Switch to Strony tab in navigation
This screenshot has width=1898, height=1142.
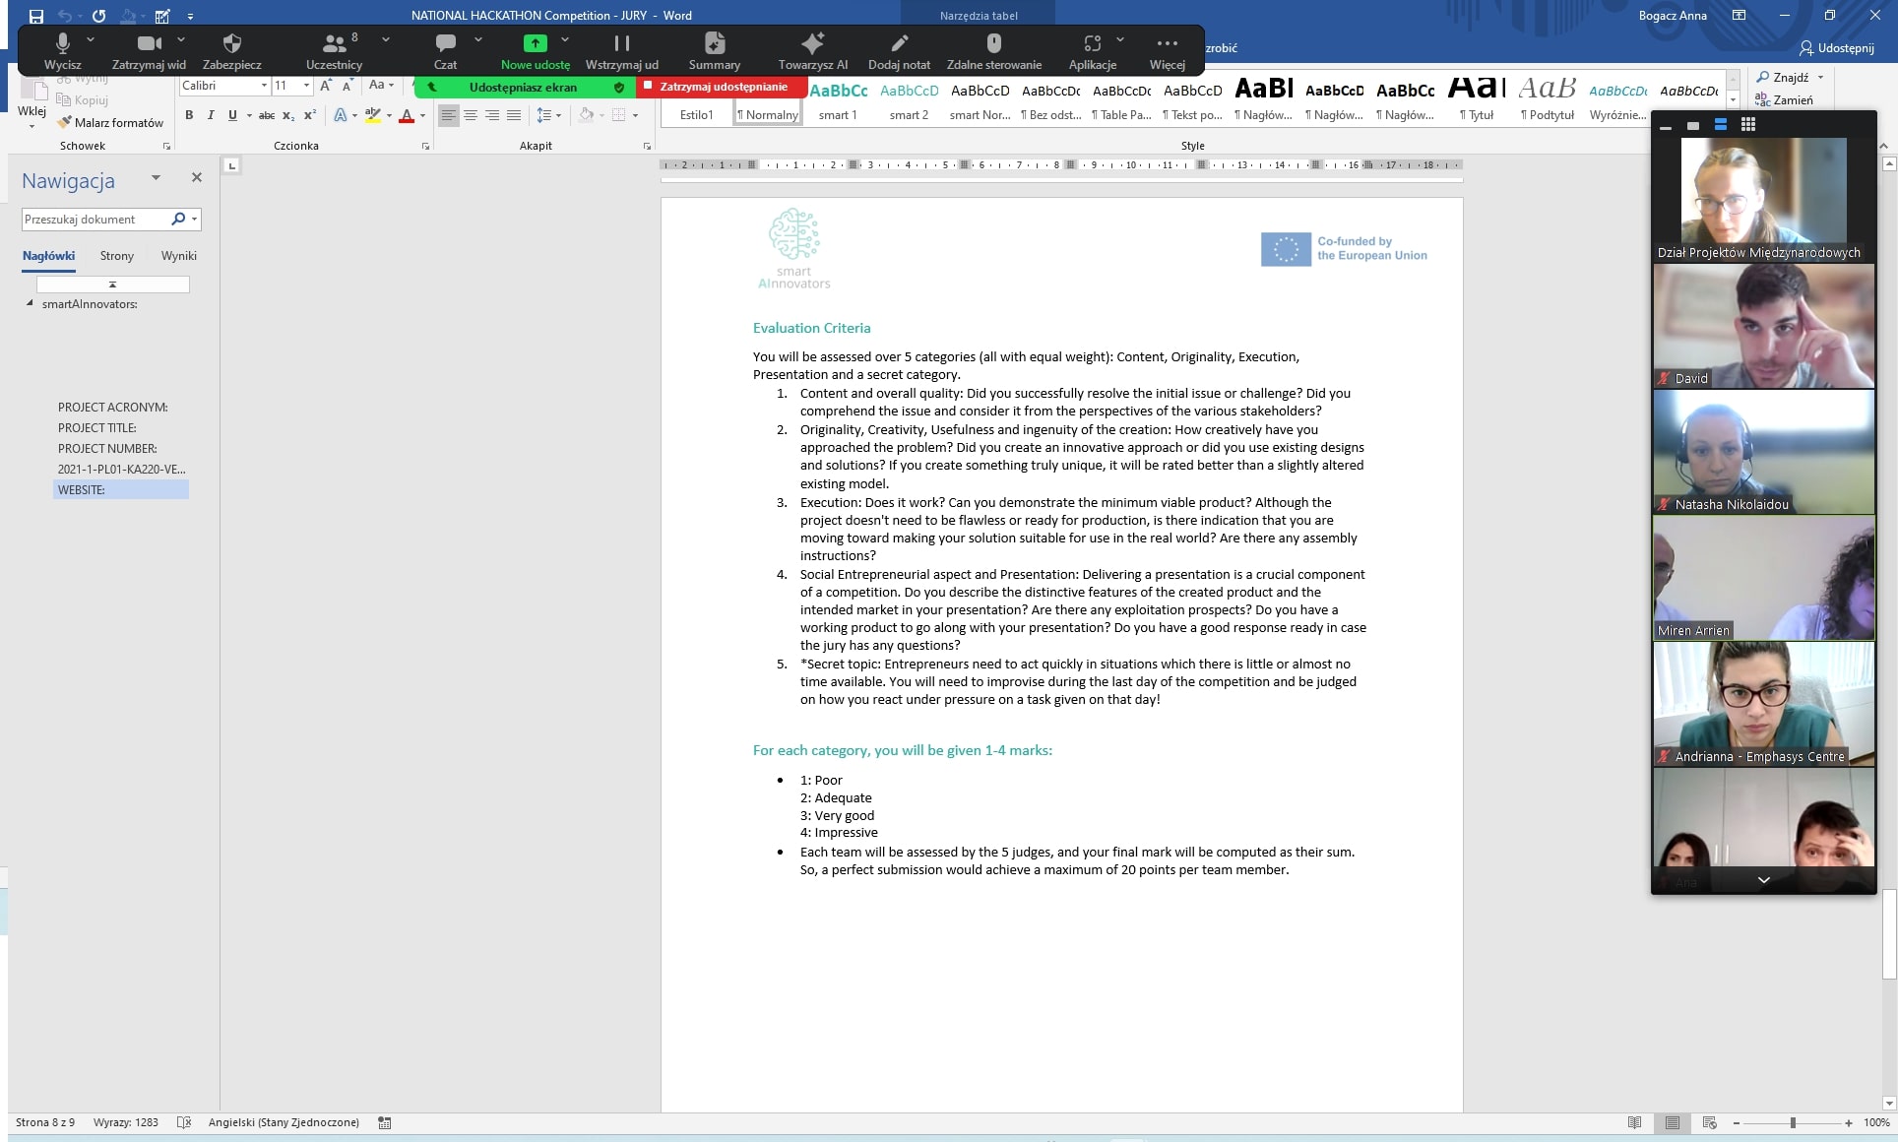(116, 256)
